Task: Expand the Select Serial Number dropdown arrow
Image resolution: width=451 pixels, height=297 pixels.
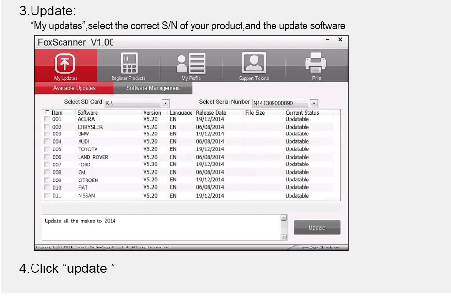Action: (x=314, y=103)
